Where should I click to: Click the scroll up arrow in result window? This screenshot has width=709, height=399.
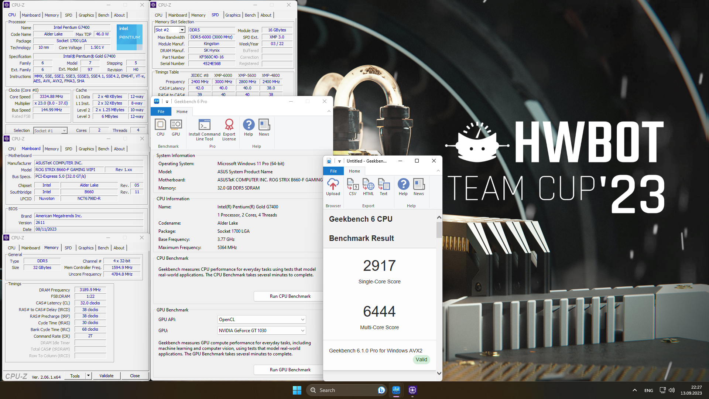[439, 218]
